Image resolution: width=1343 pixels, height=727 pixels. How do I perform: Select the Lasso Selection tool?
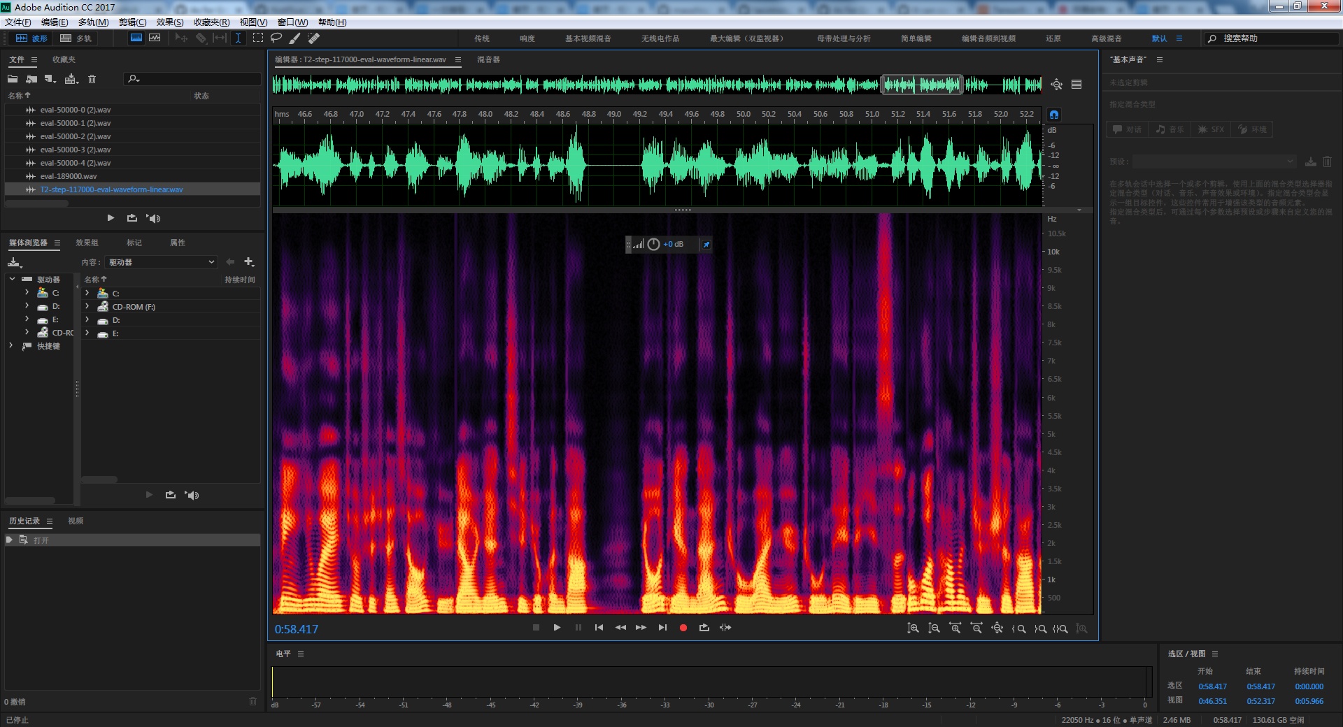(276, 38)
